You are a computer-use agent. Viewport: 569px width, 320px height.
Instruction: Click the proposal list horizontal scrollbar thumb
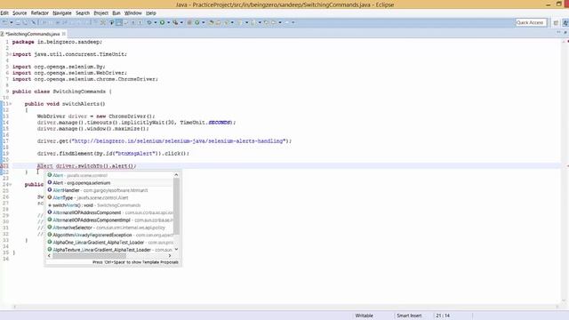tap(89, 256)
